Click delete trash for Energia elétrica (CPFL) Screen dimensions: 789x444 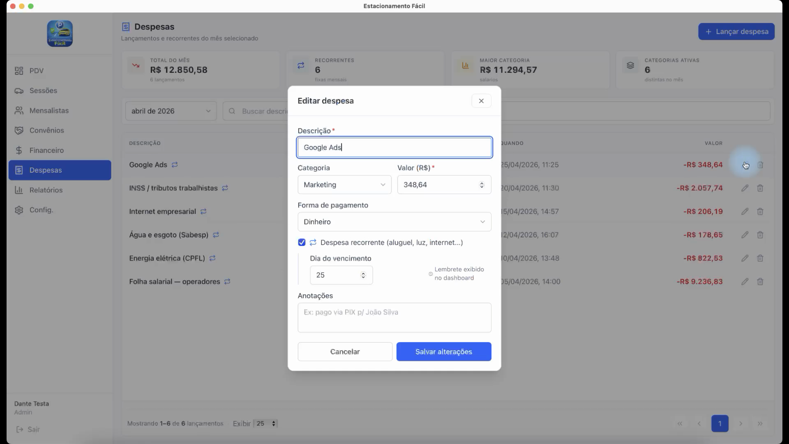[x=760, y=258]
